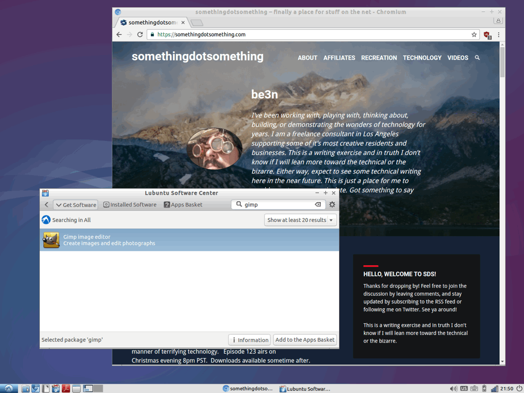Open the Get Software dropdown
The image size is (524, 393).
pyautogui.click(x=75, y=205)
